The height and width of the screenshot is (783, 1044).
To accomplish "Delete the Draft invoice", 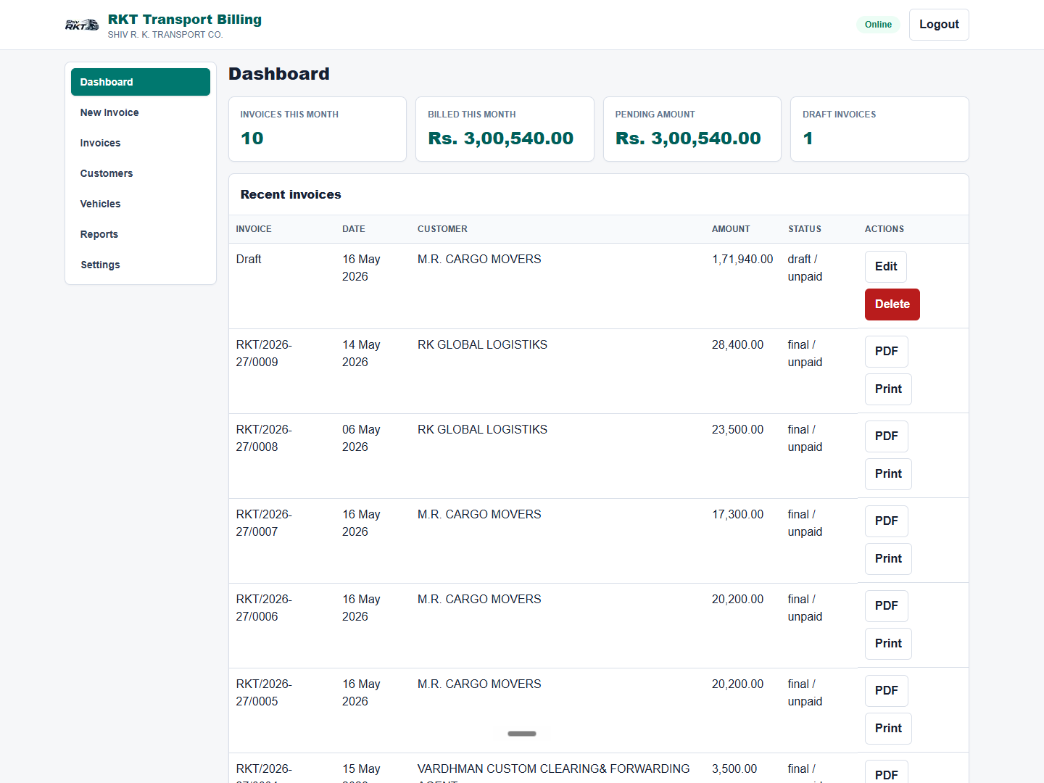I will tap(892, 304).
